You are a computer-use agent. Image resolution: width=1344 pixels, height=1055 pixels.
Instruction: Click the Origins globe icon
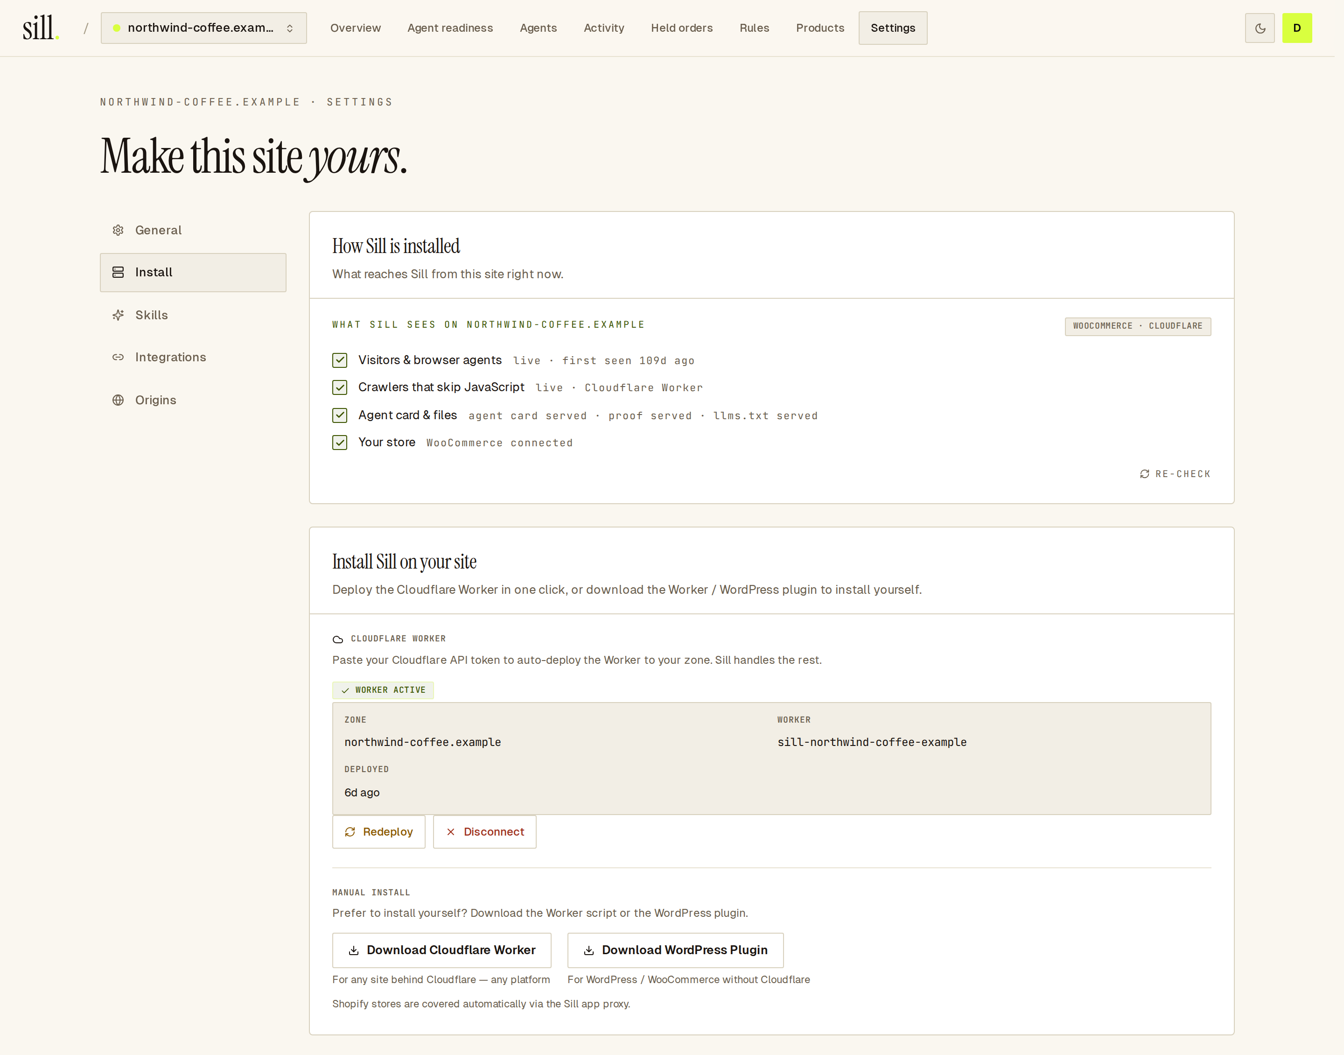118,400
